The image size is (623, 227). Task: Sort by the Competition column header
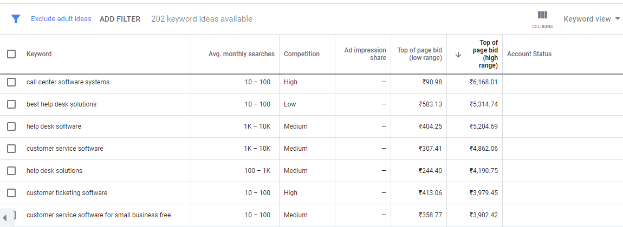[x=302, y=54]
